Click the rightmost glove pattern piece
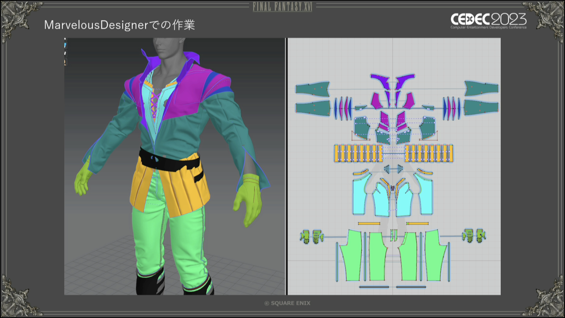565x318 pixels. click(x=481, y=235)
